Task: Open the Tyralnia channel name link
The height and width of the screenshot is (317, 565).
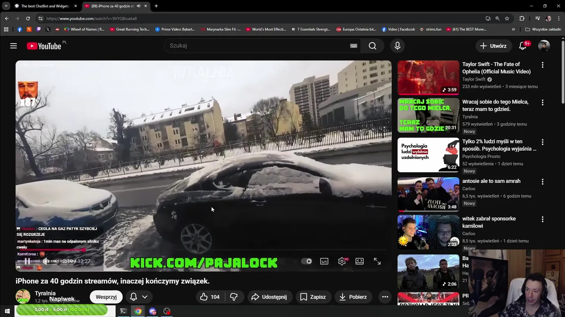Action: [x=45, y=293]
